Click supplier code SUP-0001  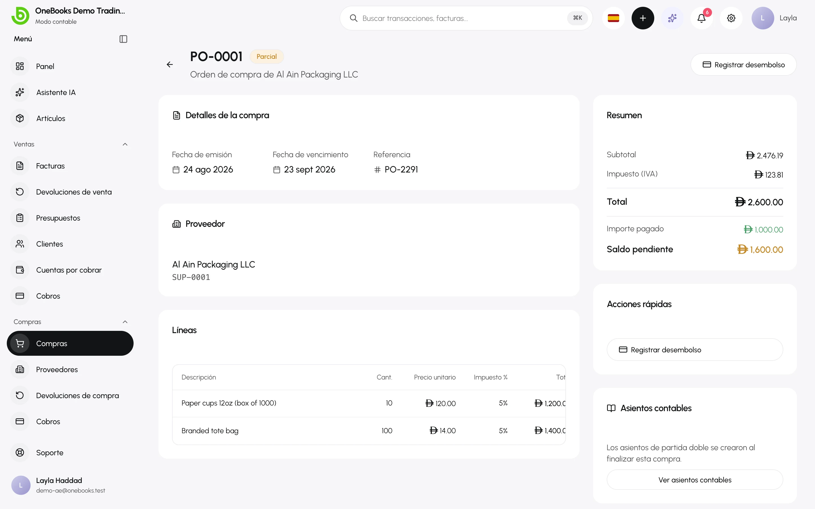[191, 277]
